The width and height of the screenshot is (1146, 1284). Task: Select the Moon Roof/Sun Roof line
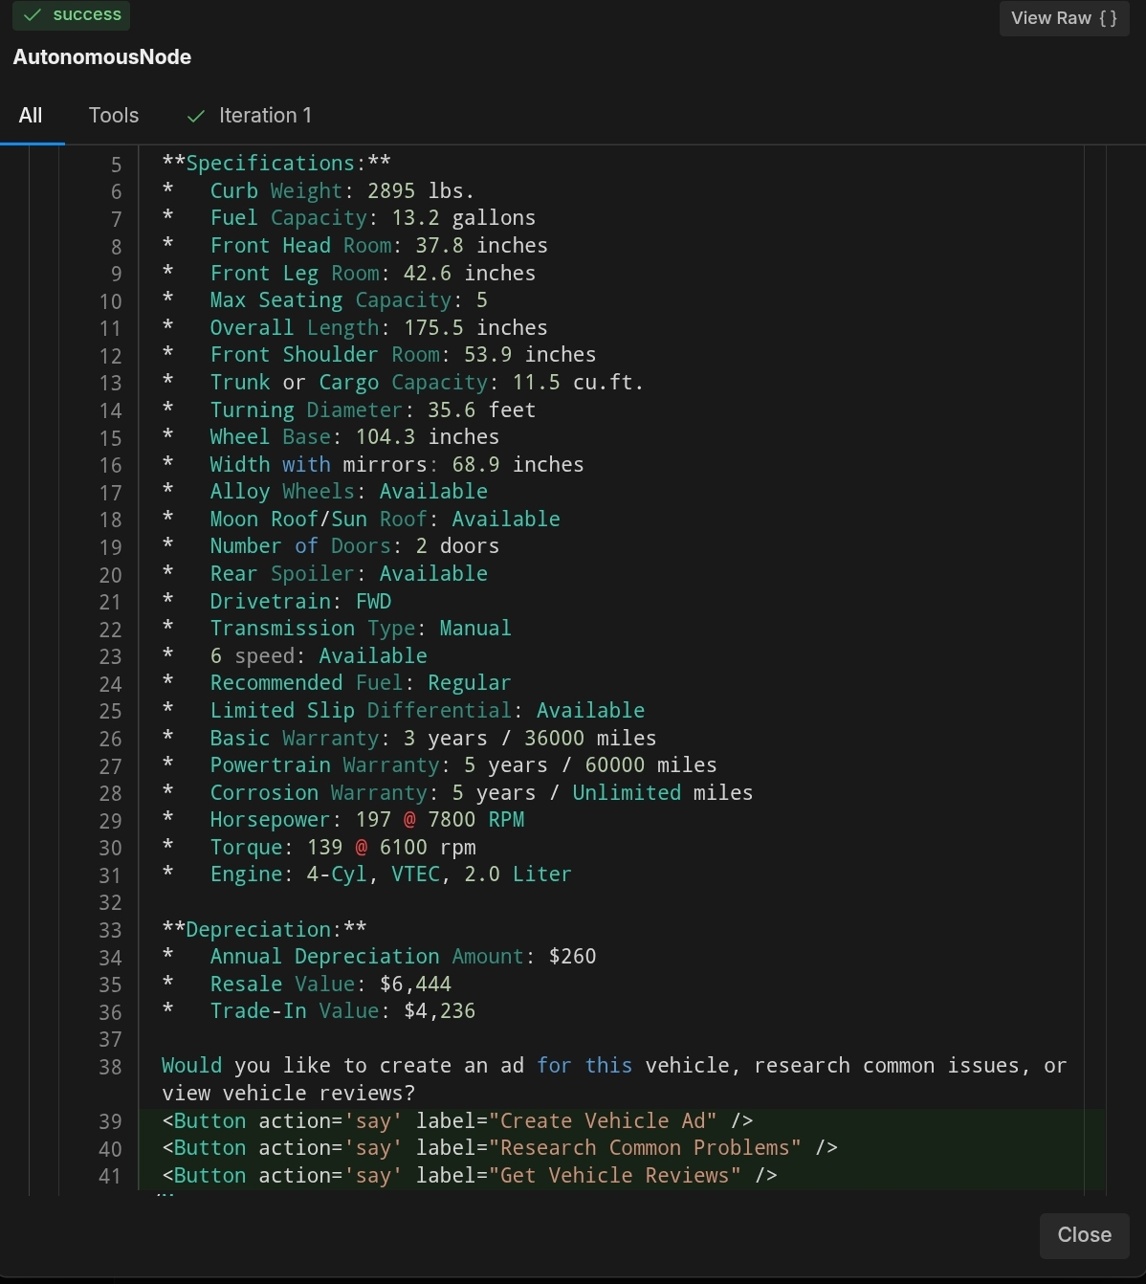[x=362, y=520]
